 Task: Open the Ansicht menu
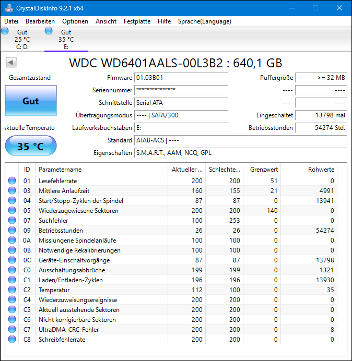point(106,21)
